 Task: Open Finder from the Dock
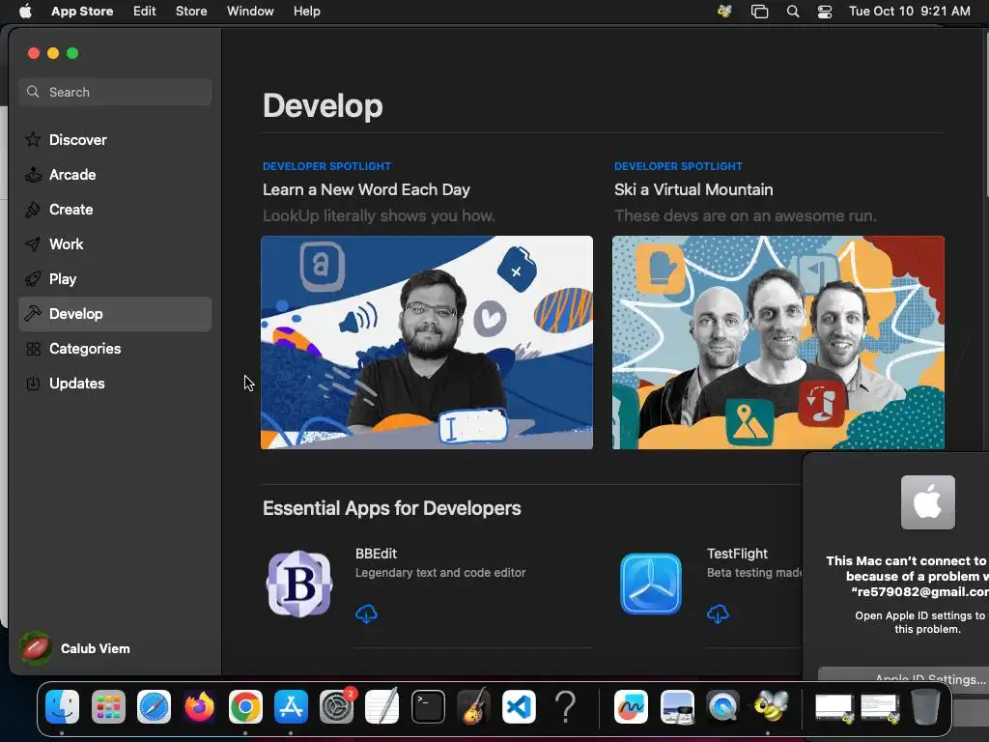click(62, 706)
